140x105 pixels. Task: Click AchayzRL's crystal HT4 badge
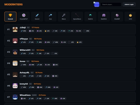tap(55, 76)
